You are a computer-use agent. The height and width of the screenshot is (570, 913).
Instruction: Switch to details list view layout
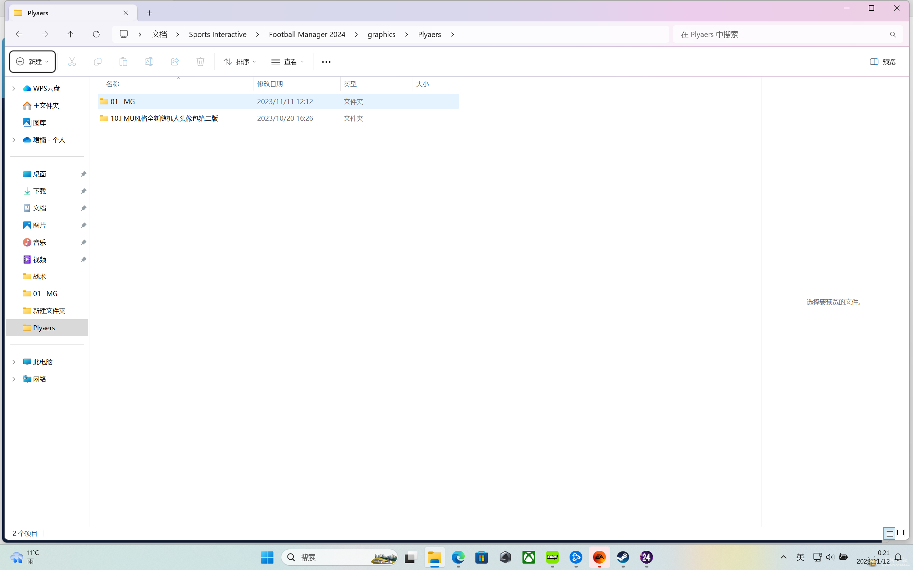(x=889, y=533)
